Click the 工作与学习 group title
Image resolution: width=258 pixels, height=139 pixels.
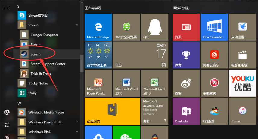click(x=93, y=8)
